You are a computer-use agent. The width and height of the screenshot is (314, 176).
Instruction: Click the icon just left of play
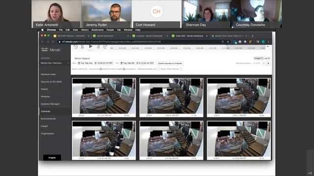tap(82, 47)
